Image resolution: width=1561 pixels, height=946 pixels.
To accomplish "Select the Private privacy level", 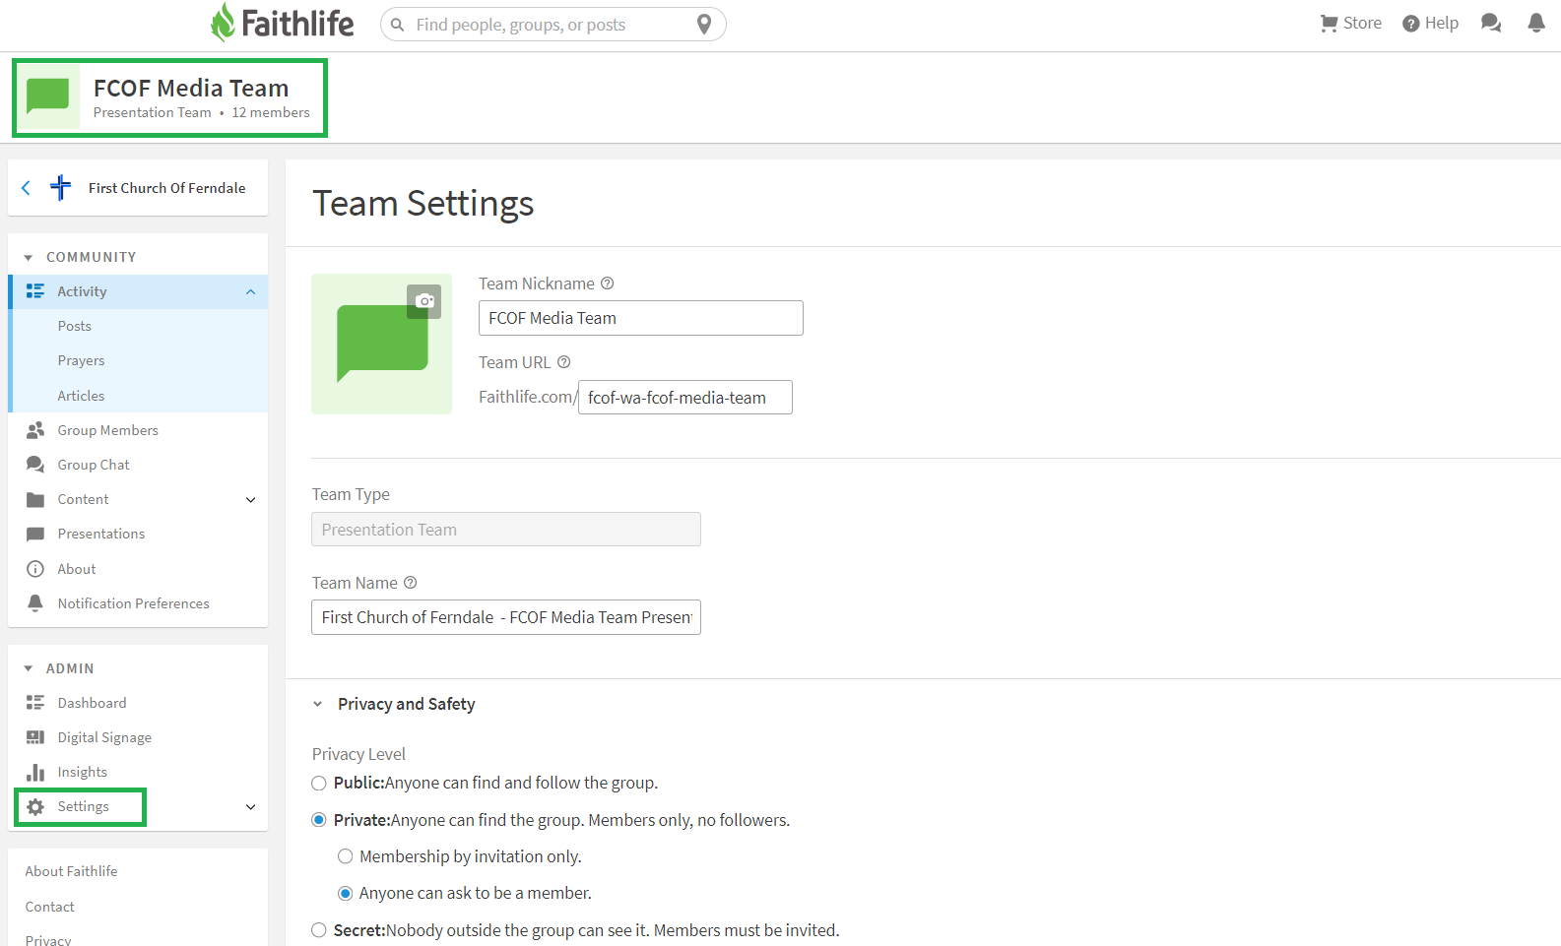I will [x=319, y=820].
